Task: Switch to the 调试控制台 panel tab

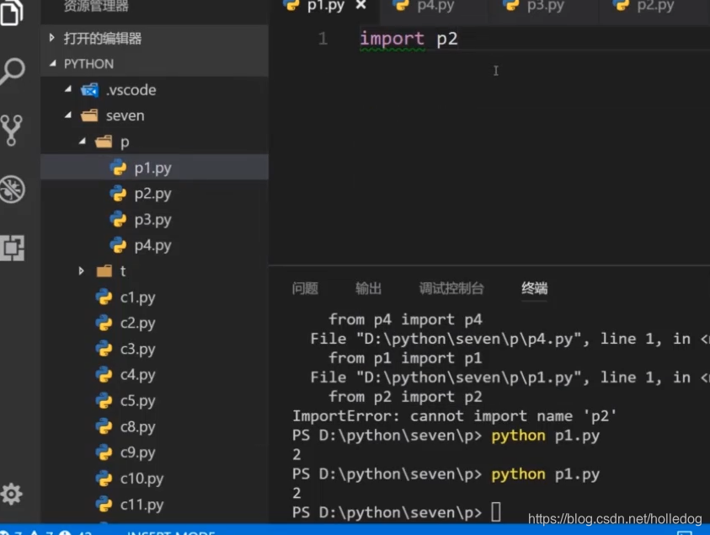Action: coord(451,288)
